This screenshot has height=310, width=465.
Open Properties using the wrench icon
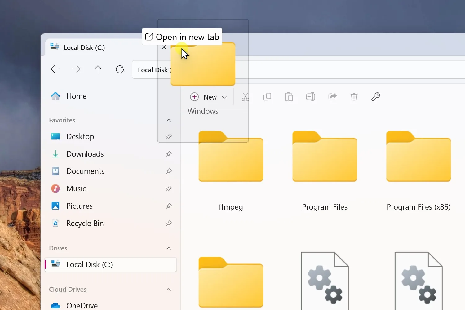[x=375, y=97]
